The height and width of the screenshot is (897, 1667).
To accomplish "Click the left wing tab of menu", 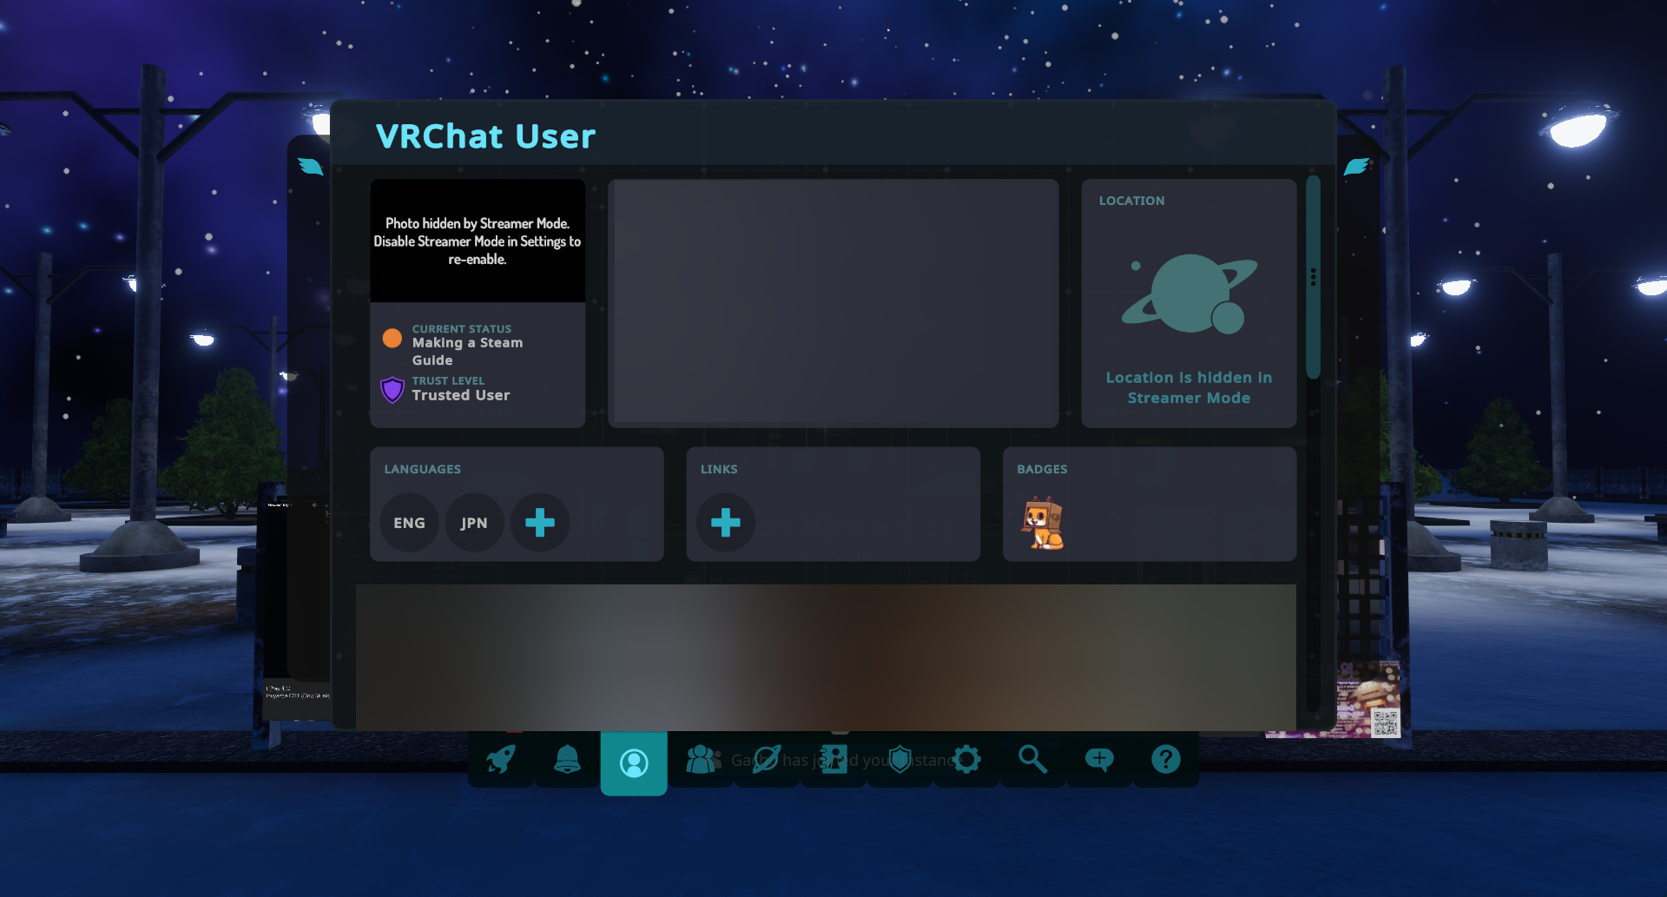I will [x=310, y=166].
